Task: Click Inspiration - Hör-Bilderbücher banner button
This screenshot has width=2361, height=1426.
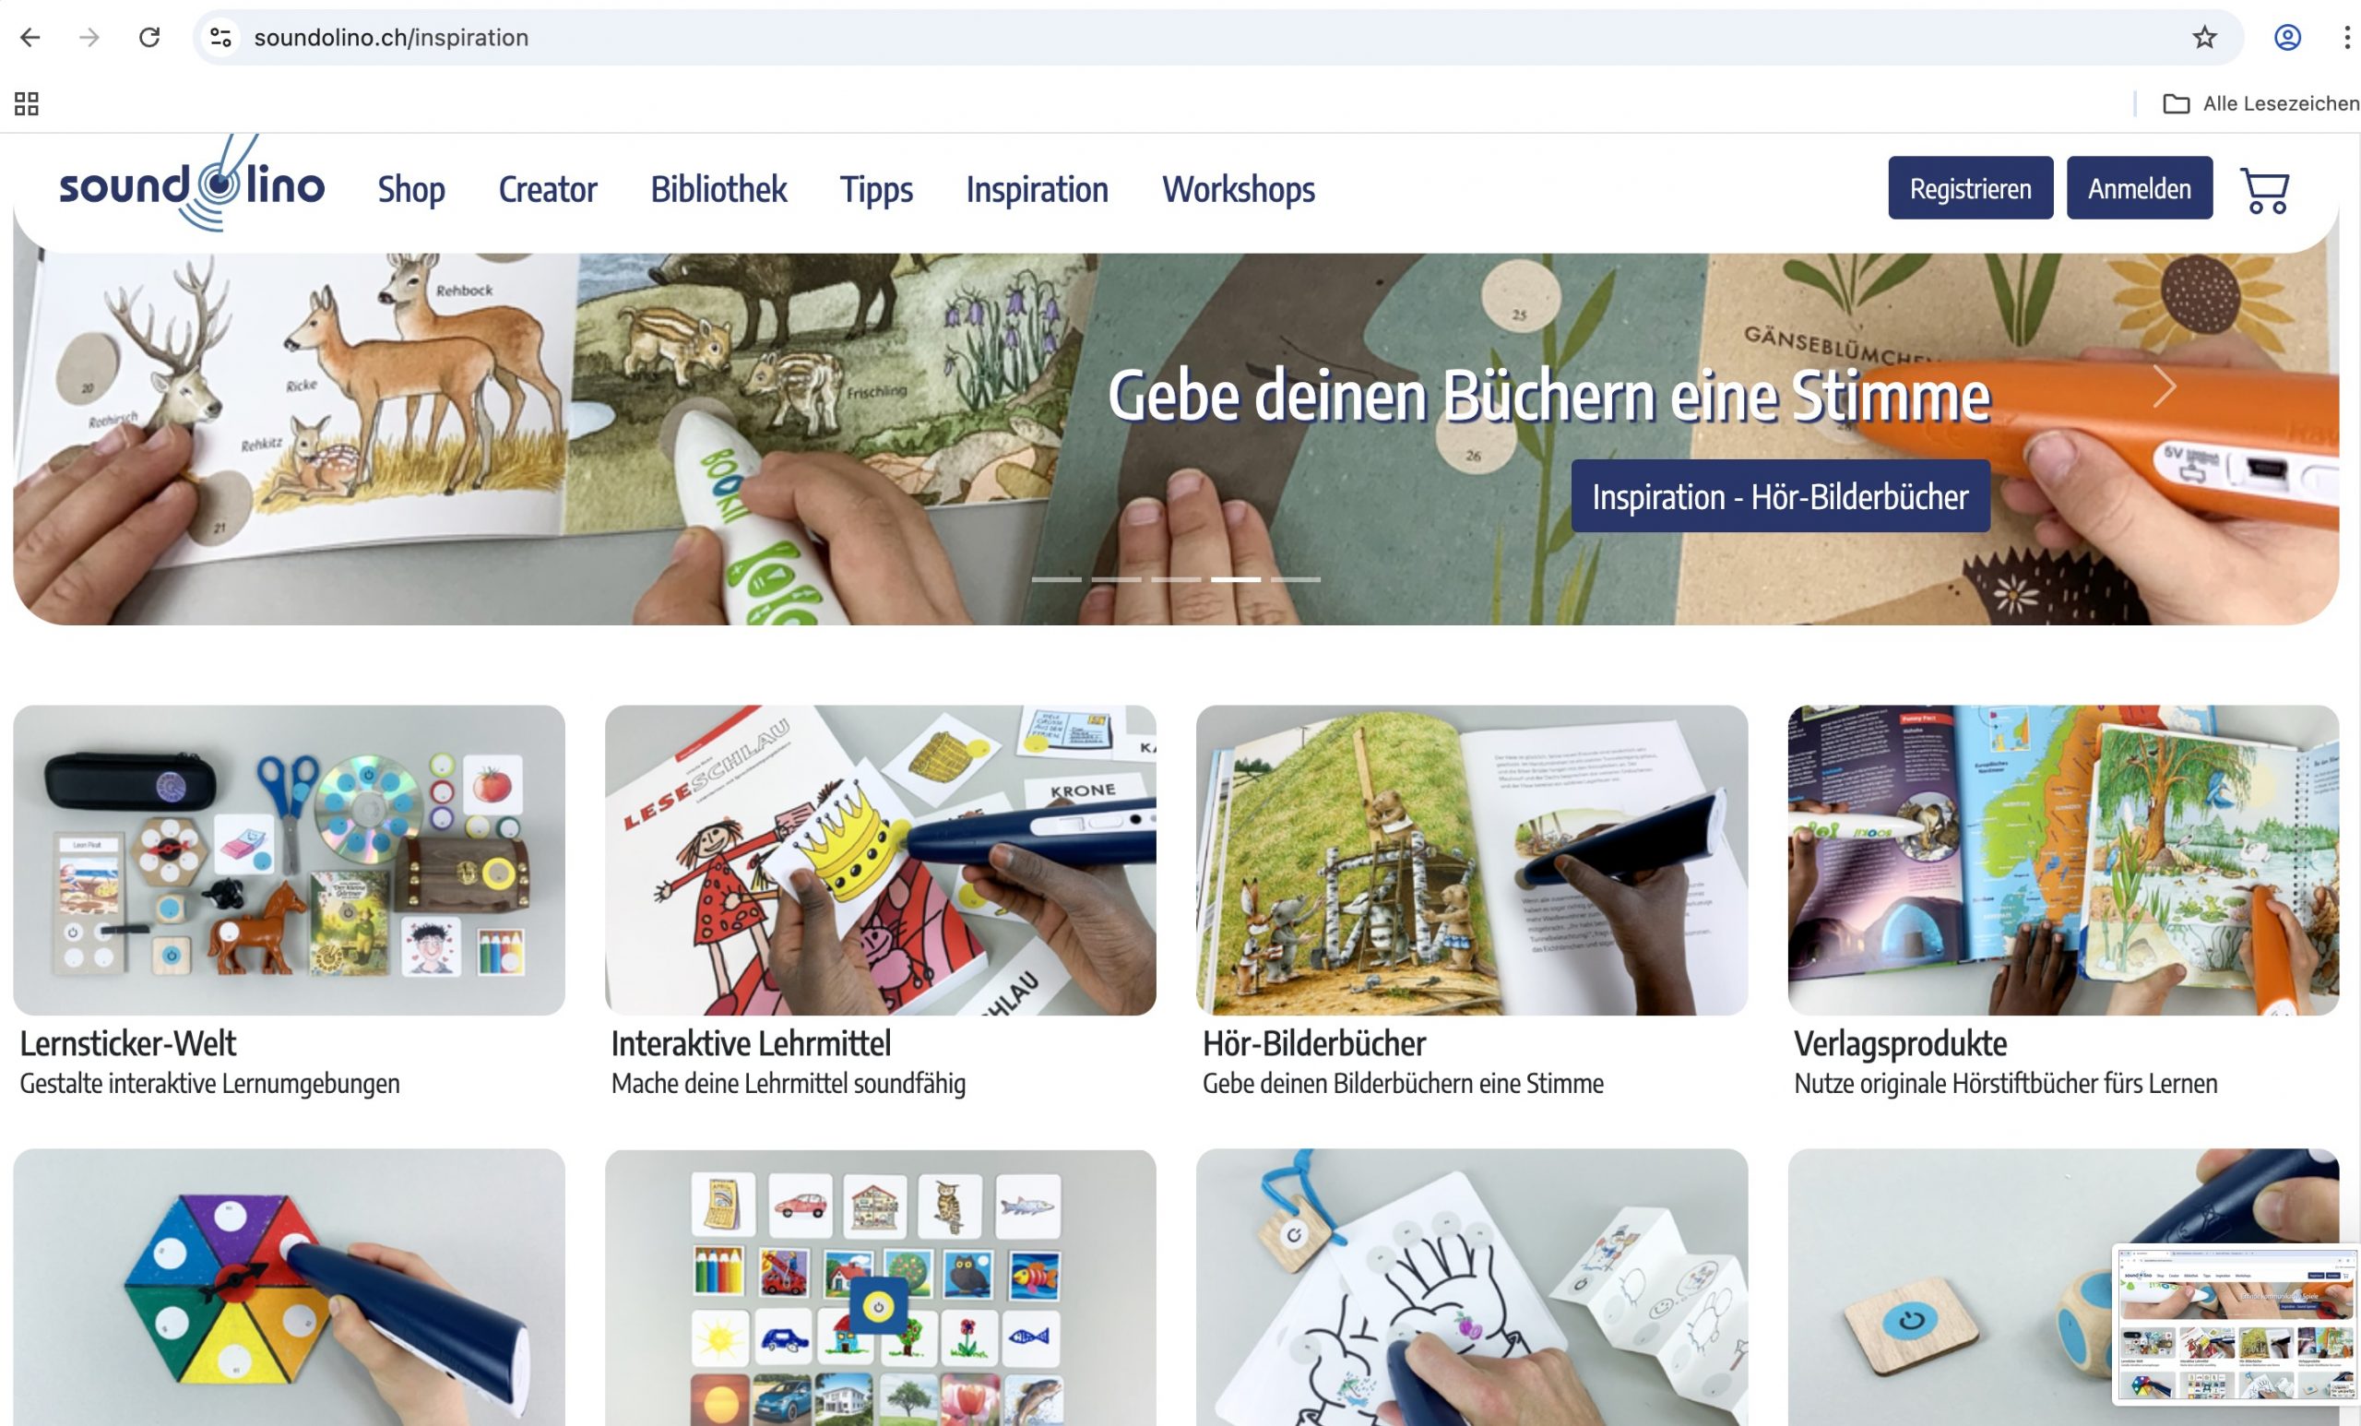Action: pyautogui.click(x=1780, y=496)
